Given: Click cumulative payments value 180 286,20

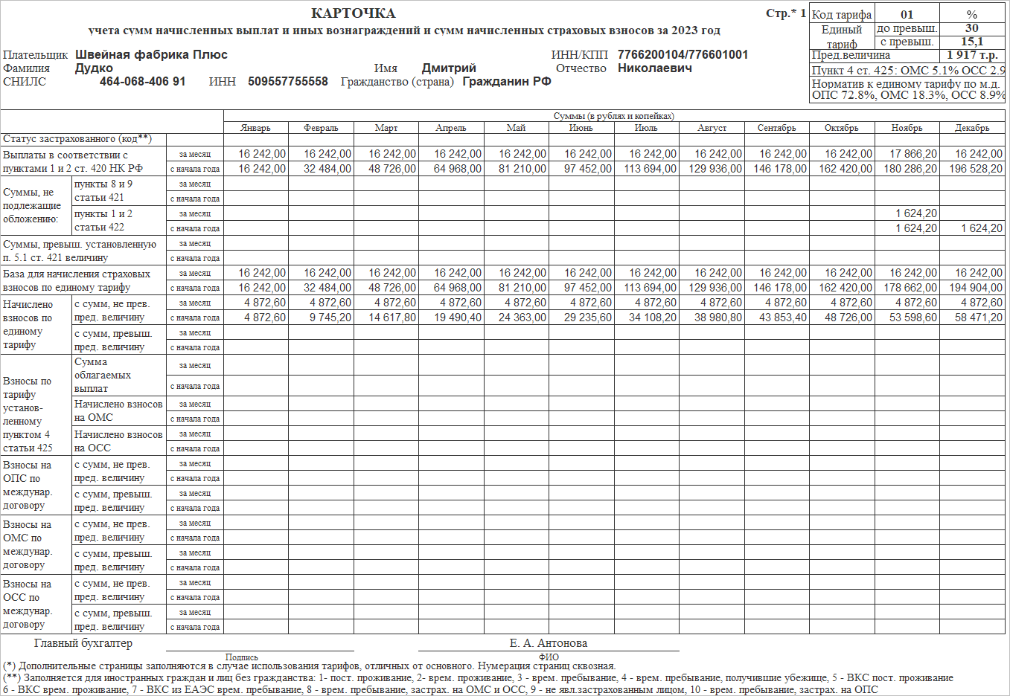Looking at the screenshot, I should pyautogui.click(x=910, y=169).
